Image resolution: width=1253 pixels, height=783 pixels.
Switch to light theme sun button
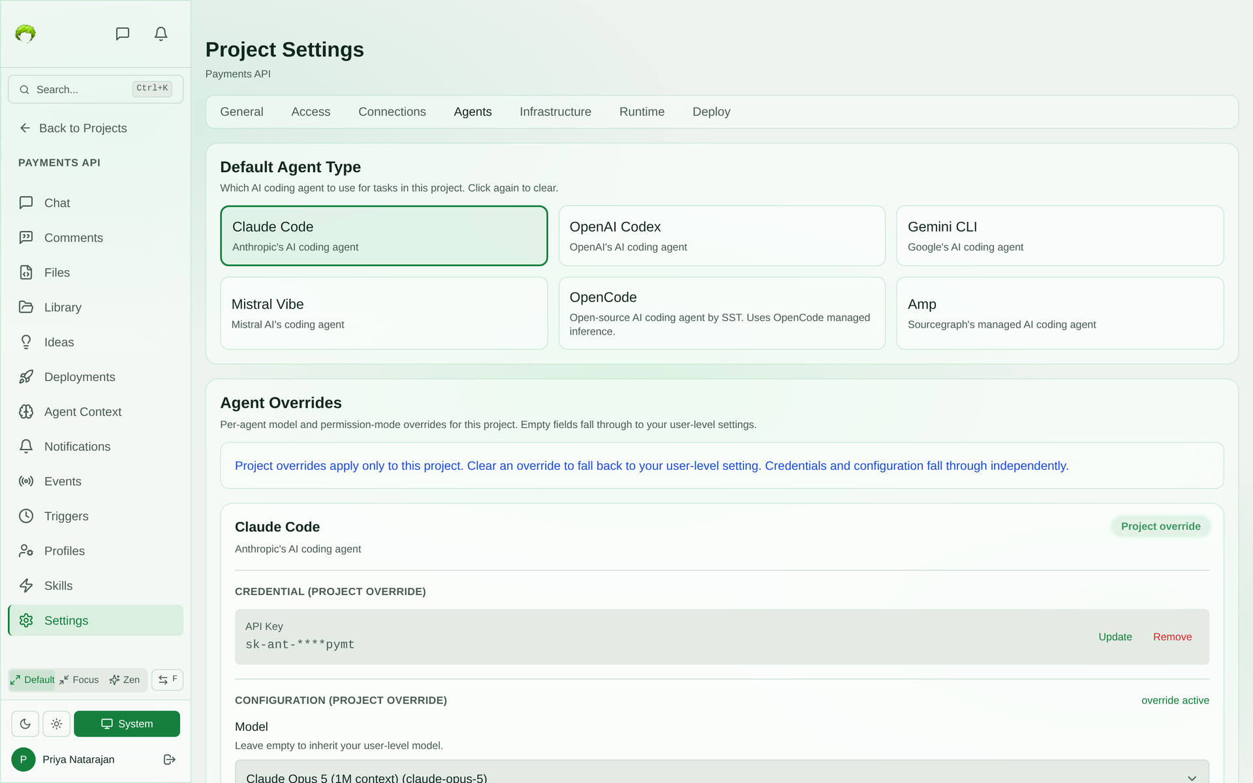click(x=57, y=724)
